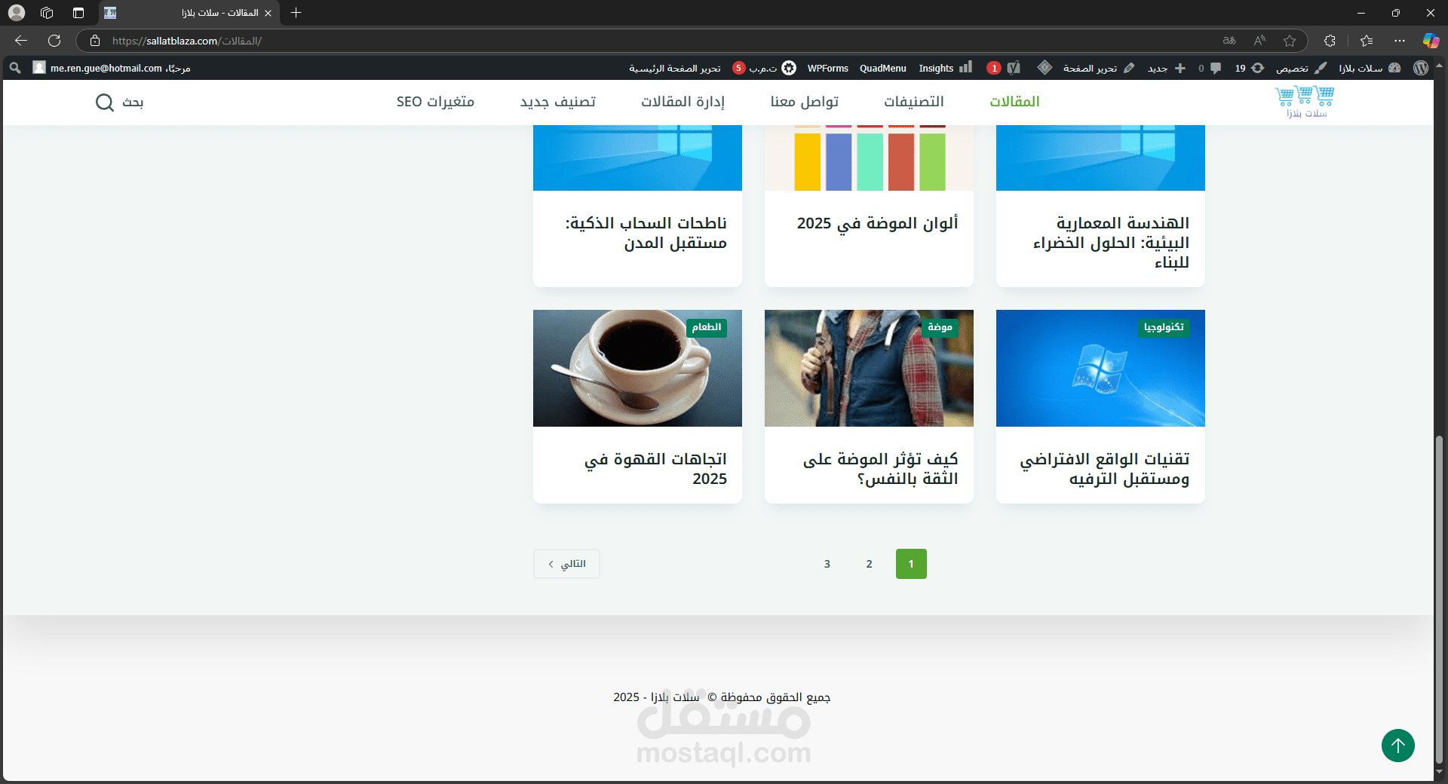Image resolution: width=1448 pixels, height=784 pixels.
Task: Click the موضة category badge
Action: coord(940,327)
